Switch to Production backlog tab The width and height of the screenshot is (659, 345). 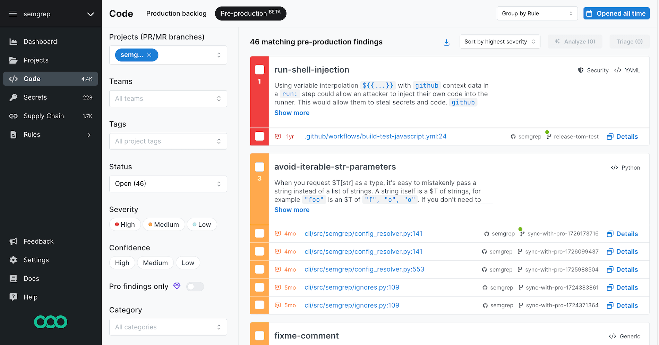click(x=176, y=14)
